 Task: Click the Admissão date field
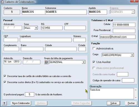pos(12,62)
